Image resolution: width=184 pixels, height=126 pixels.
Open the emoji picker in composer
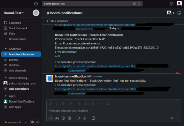(63, 118)
